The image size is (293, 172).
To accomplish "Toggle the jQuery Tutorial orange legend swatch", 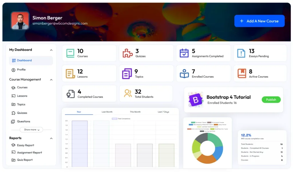I will 216,125.
